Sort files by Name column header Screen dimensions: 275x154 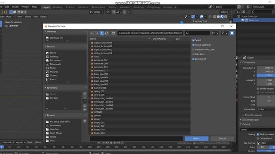[x=93, y=39]
